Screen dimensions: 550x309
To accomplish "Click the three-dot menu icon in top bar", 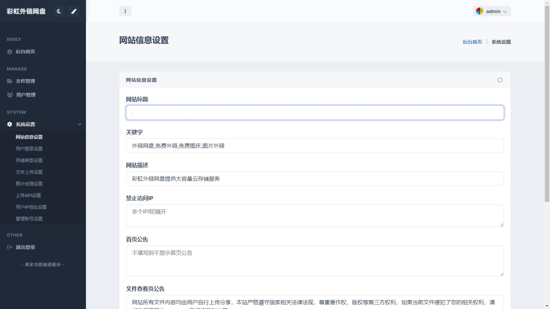I will 125,11.
